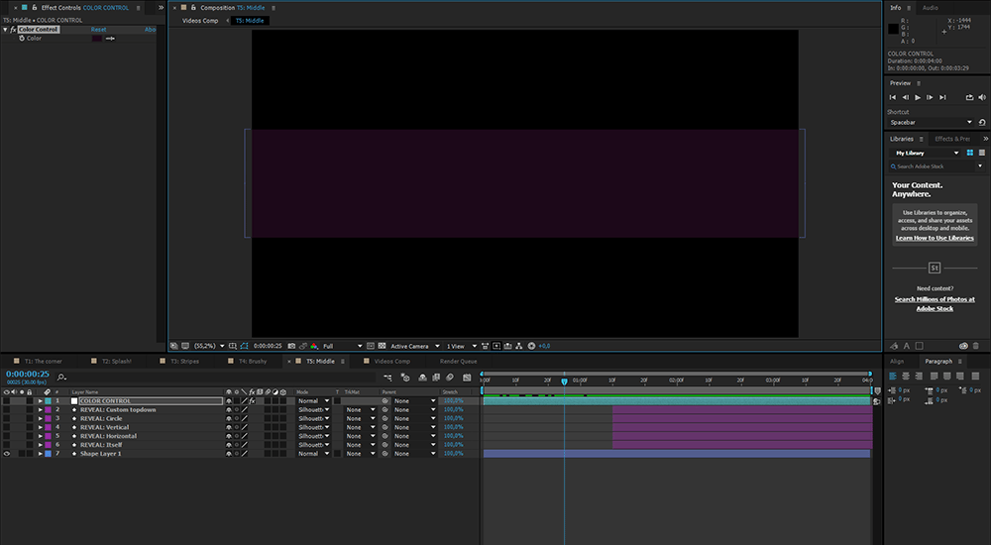Toggle loop option icon in Preview panel

969,97
